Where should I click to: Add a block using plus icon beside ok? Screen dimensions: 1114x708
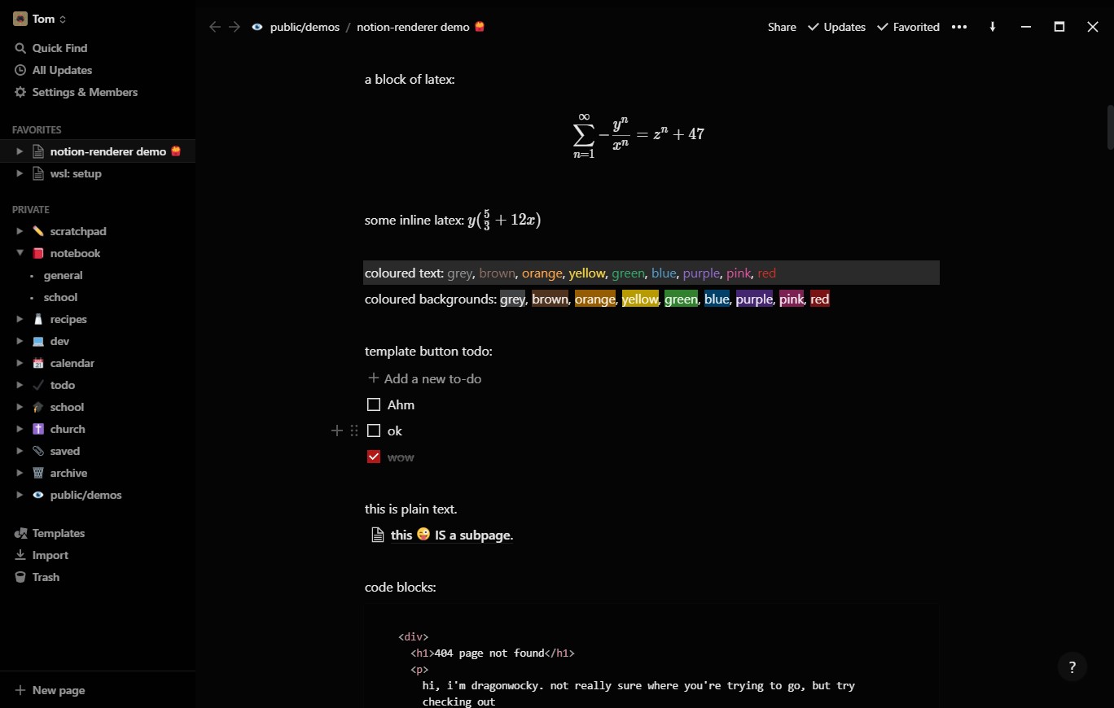click(336, 430)
